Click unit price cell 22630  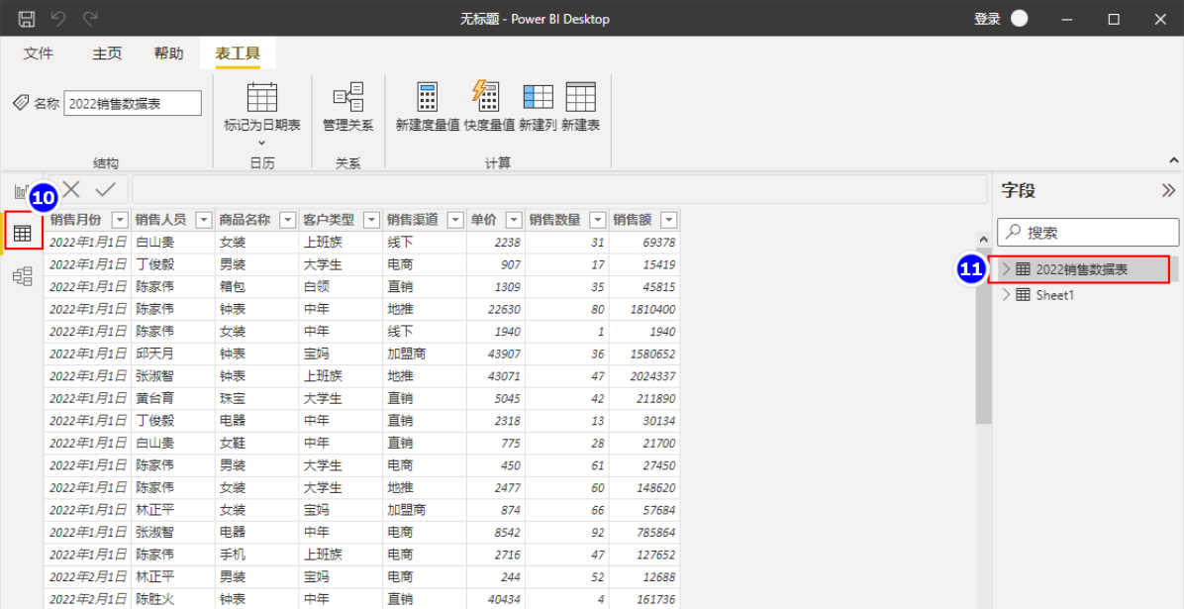pos(495,309)
